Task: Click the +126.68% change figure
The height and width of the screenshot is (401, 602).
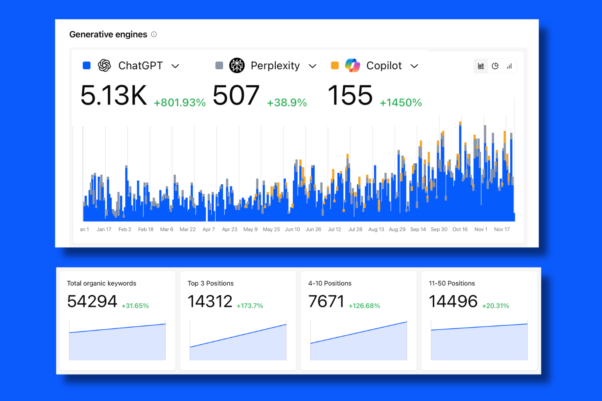Action: pos(364,306)
